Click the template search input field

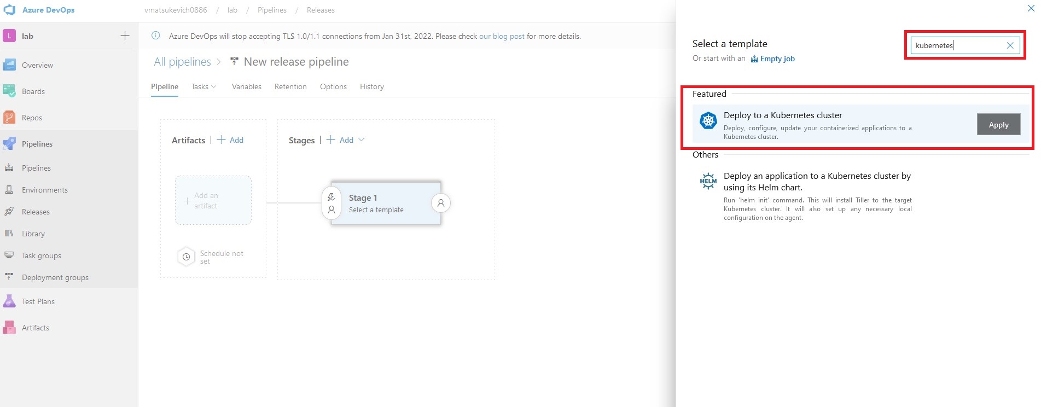pos(958,45)
